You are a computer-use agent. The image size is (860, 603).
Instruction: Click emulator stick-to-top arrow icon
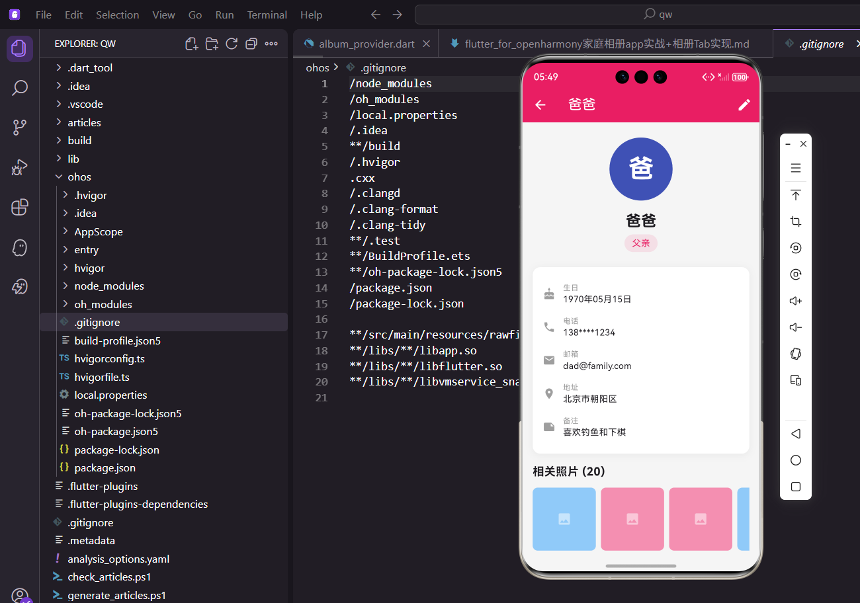pyautogui.click(x=796, y=195)
